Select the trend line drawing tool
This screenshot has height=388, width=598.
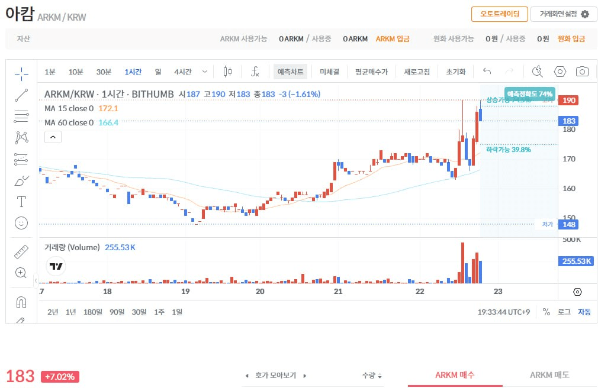(x=21, y=95)
